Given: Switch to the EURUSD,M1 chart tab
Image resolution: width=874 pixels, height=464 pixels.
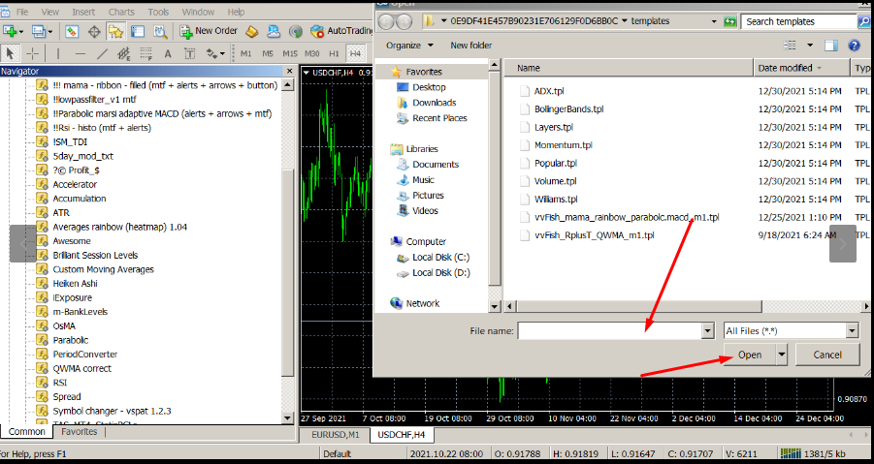Looking at the screenshot, I should (x=335, y=435).
